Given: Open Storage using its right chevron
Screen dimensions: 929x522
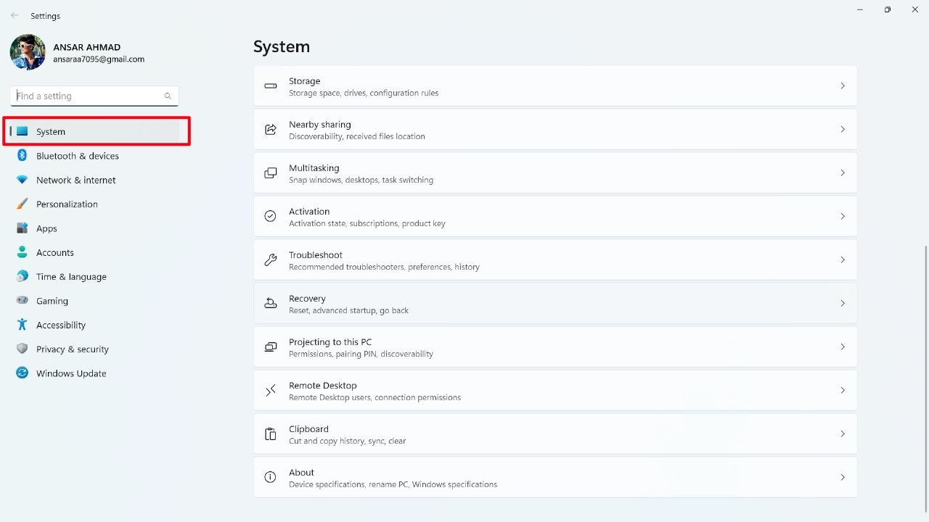Looking at the screenshot, I should (x=842, y=86).
